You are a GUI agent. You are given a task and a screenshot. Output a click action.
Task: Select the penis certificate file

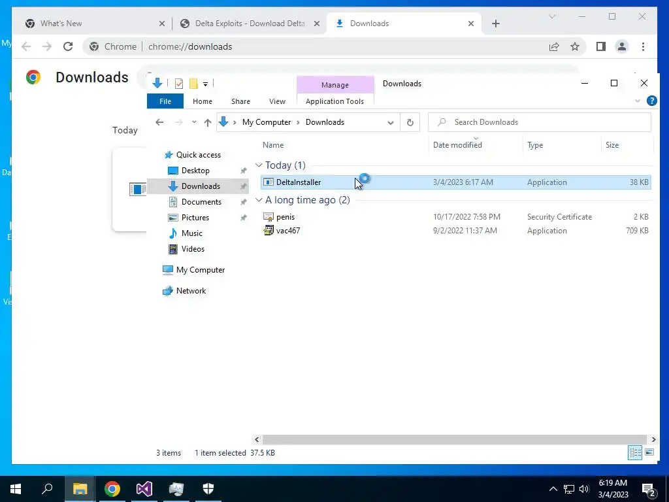click(x=455, y=217)
